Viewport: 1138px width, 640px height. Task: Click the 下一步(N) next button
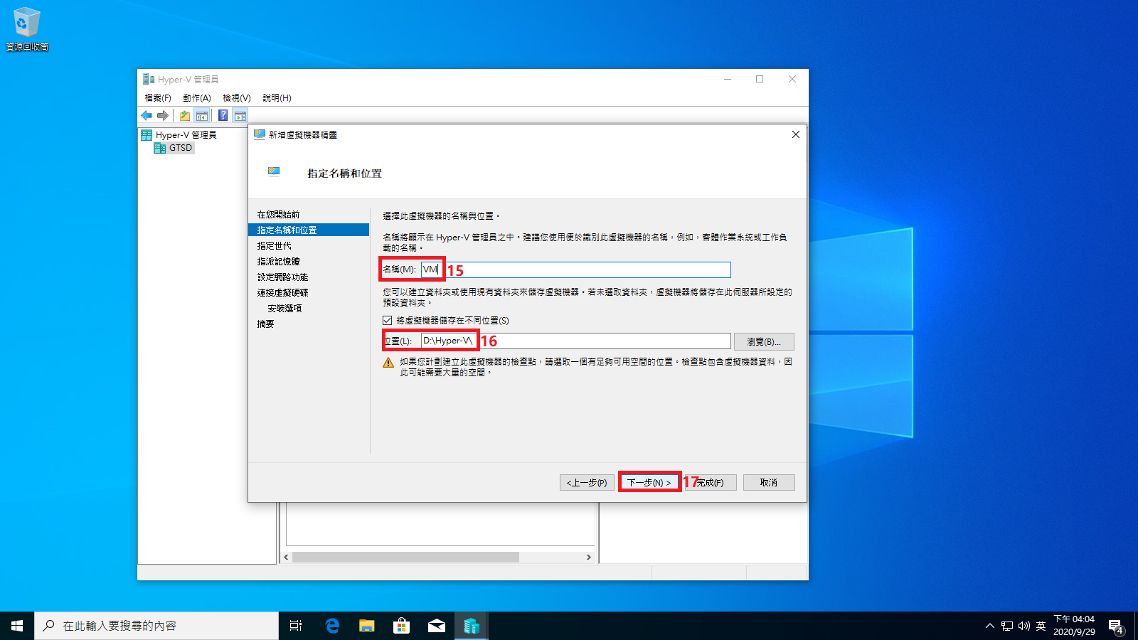(x=649, y=482)
